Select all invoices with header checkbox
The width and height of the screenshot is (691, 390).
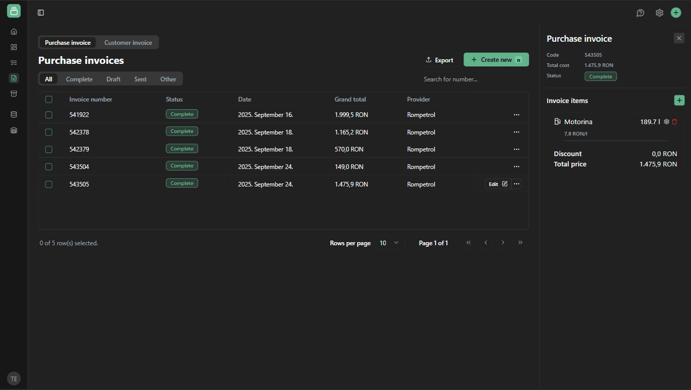(49, 99)
